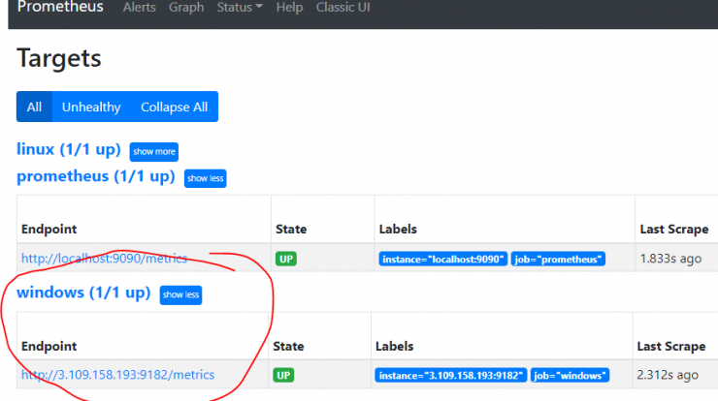This screenshot has width=718, height=401.
Task: Open the Help page
Action: coord(289,8)
